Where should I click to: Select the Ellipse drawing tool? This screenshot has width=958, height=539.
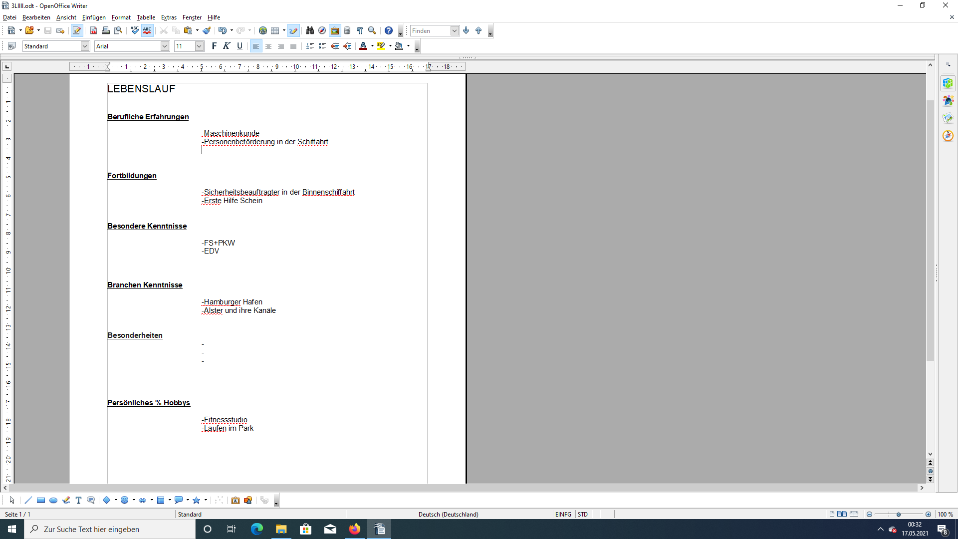(x=53, y=500)
